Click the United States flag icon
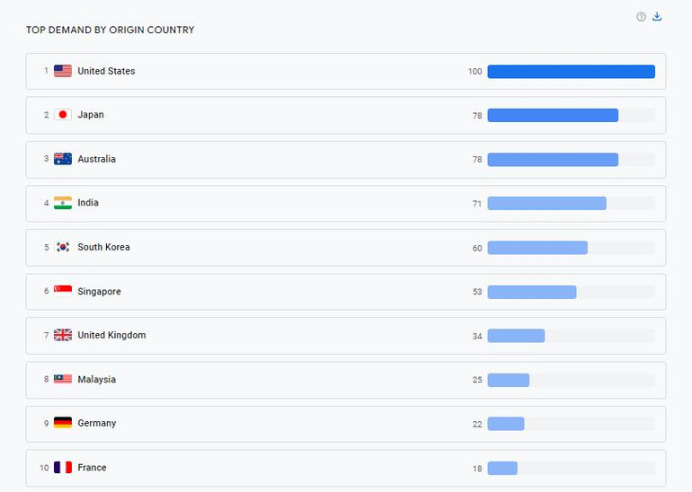The width and height of the screenshot is (692, 492). (x=63, y=71)
